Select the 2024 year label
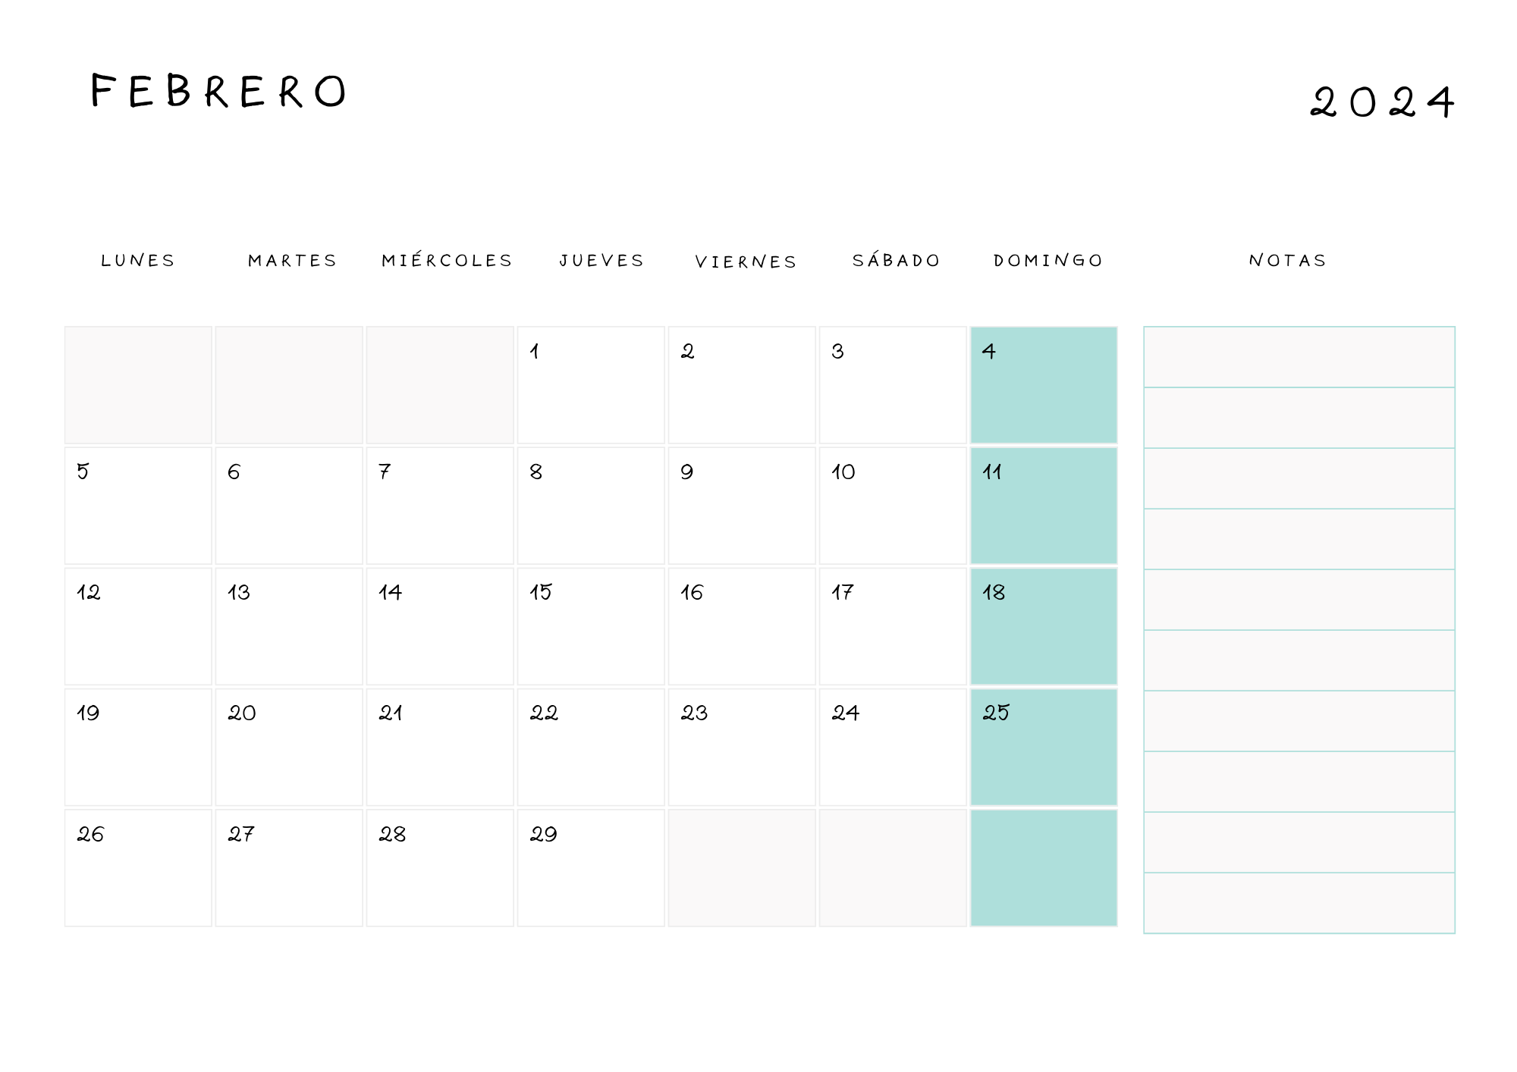Screen dimensions: 1517x1072 pos(1382,102)
